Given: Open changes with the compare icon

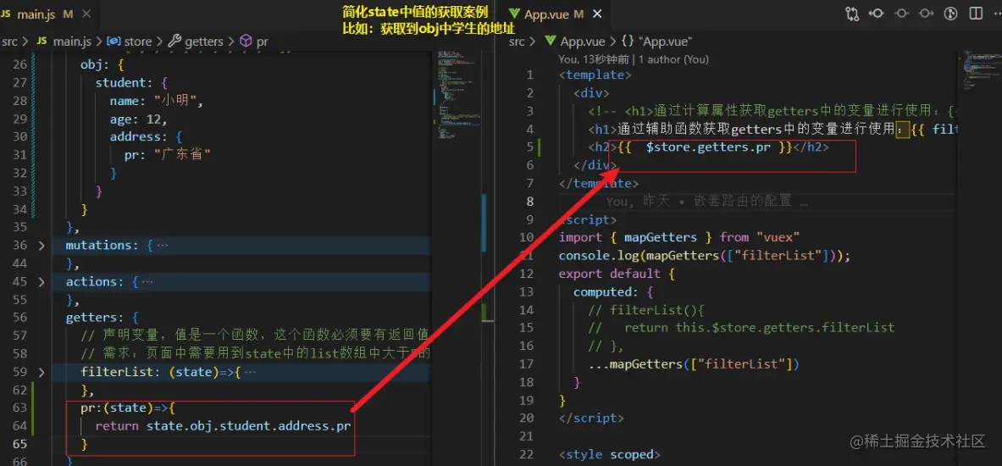Looking at the screenshot, I should click(852, 14).
